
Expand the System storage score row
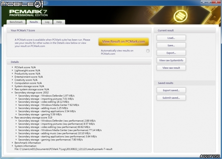pyautogui.click(x=12, y=86)
